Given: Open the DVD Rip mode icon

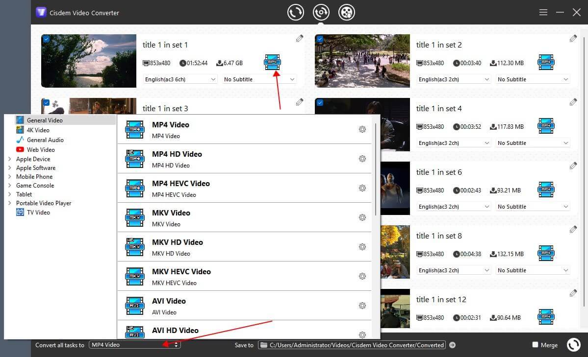Looking at the screenshot, I should tap(321, 12).
